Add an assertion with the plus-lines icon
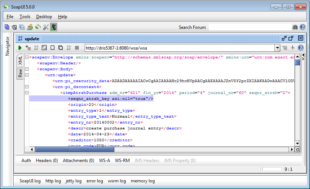This screenshot has height=189, width=310. [x=28, y=47]
